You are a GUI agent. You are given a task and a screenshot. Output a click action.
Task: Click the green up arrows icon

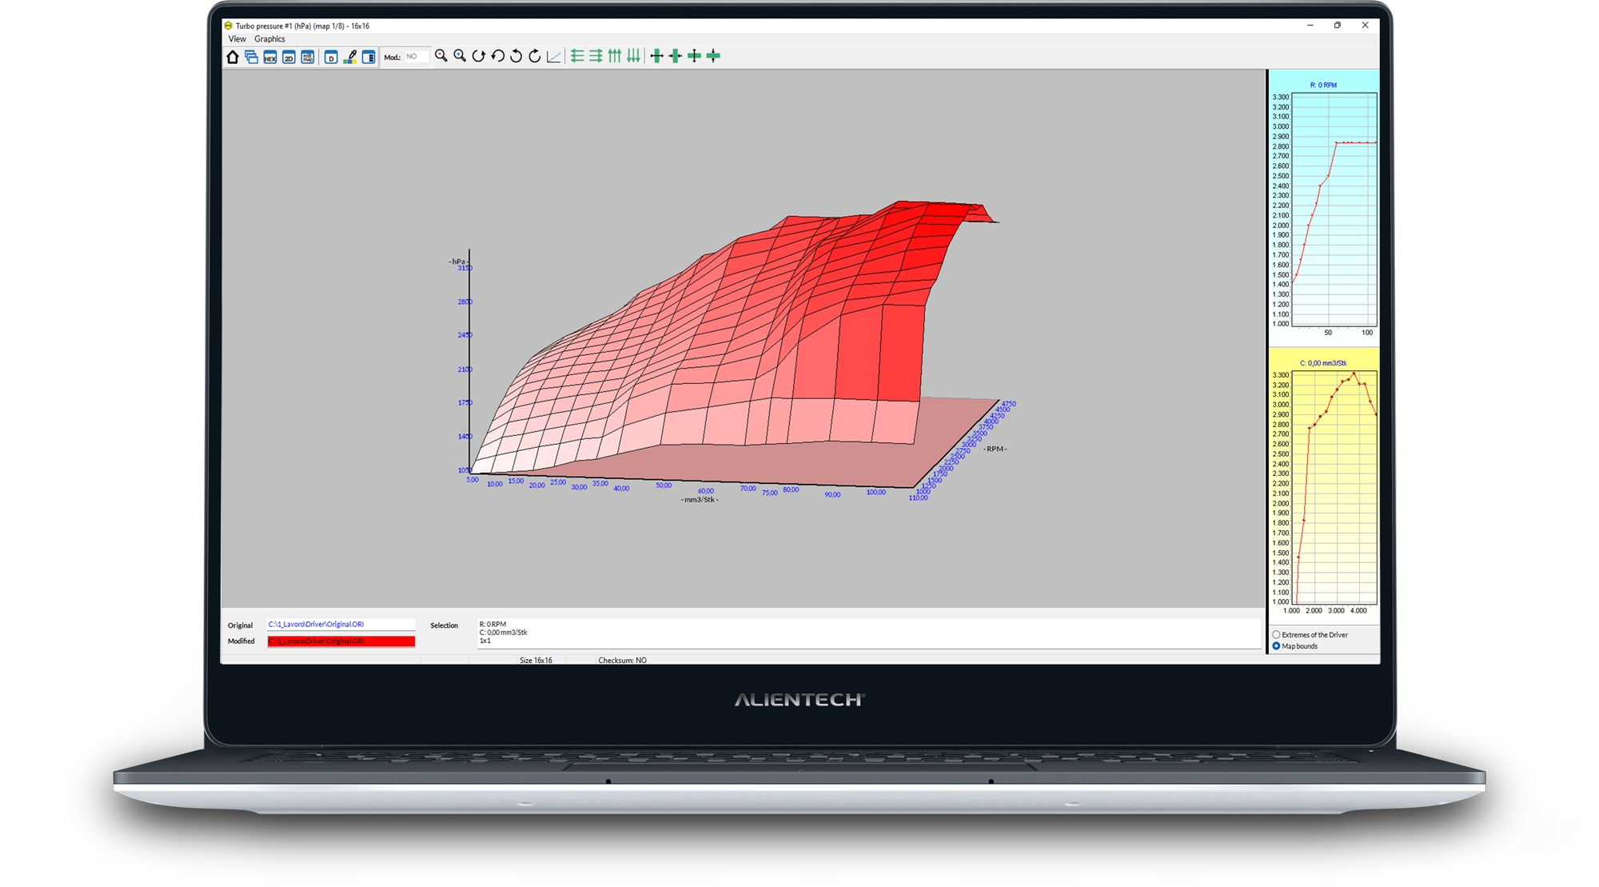(615, 56)
